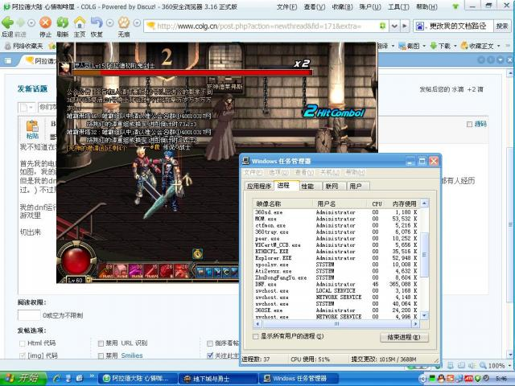Switch to the 性能 tab in Task Manager
This screenshot has width=515, height=386.
click(307, 186)
